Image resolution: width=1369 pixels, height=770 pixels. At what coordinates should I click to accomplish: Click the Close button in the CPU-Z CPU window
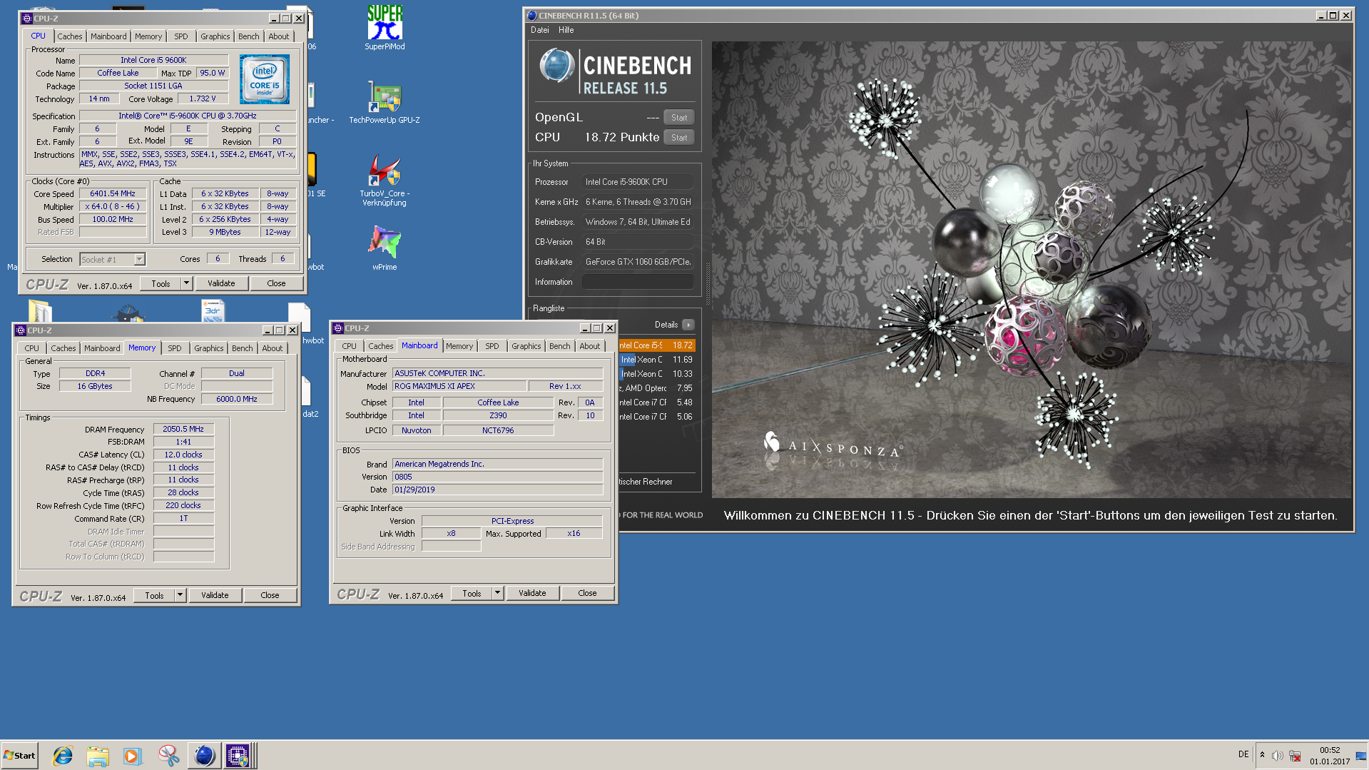276,283
